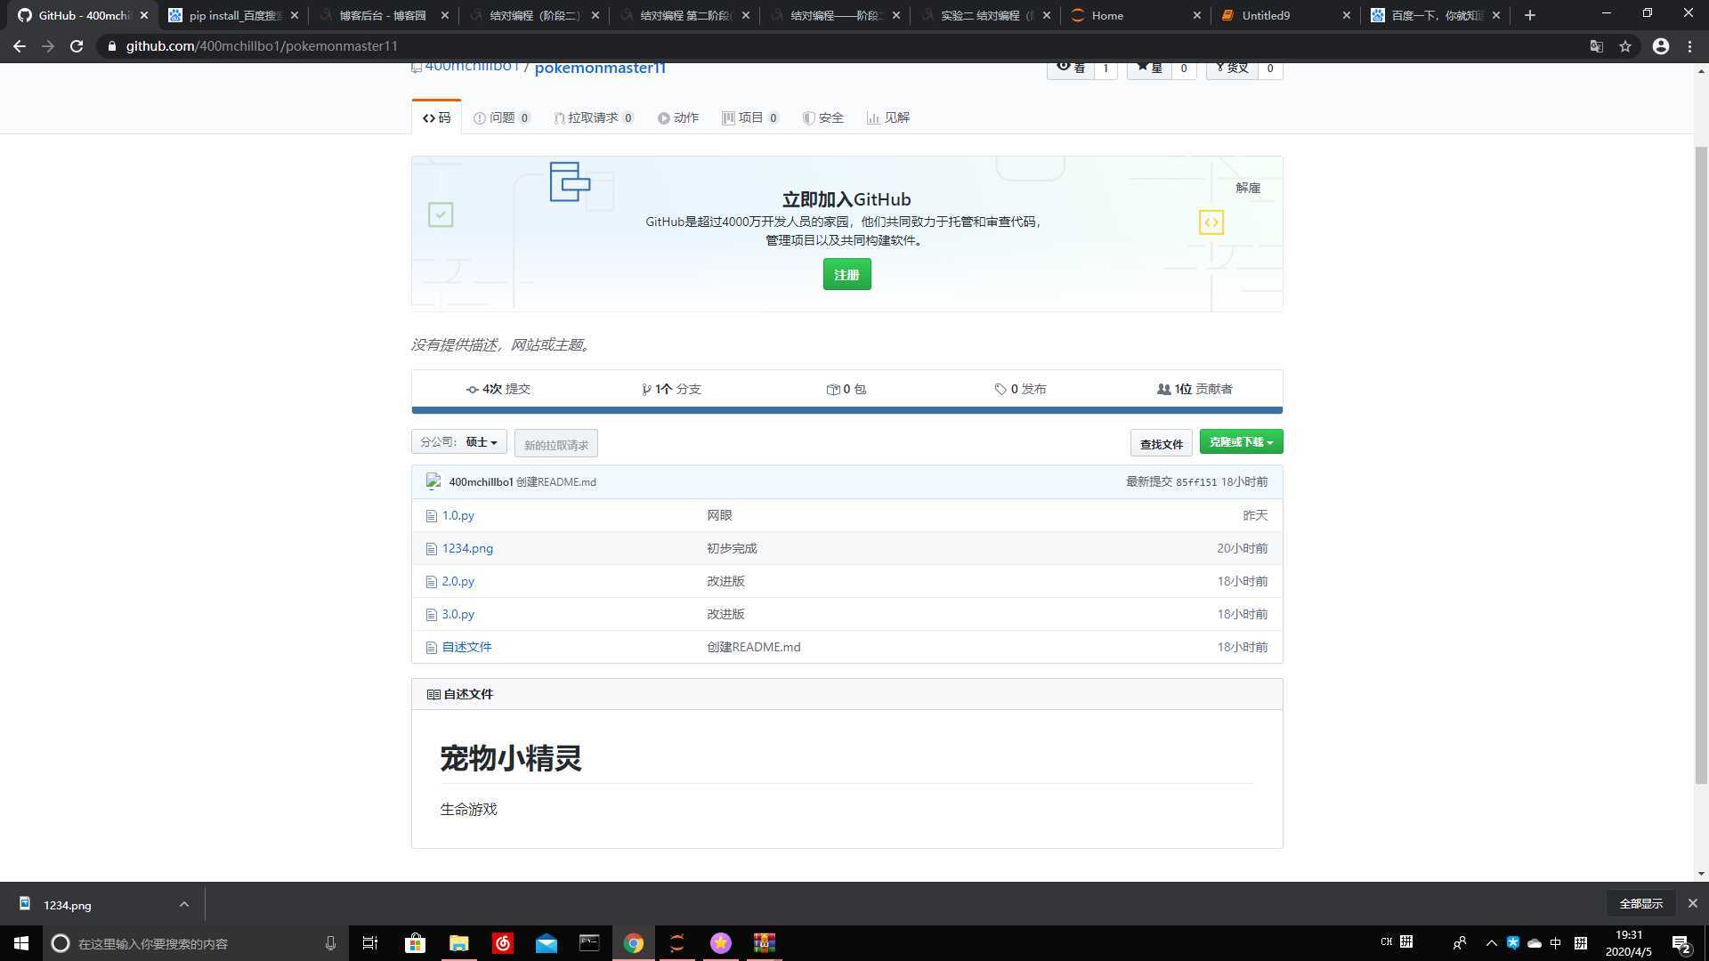View the 1个 分支 branches link
The image size is (1709, 961).
671,389
